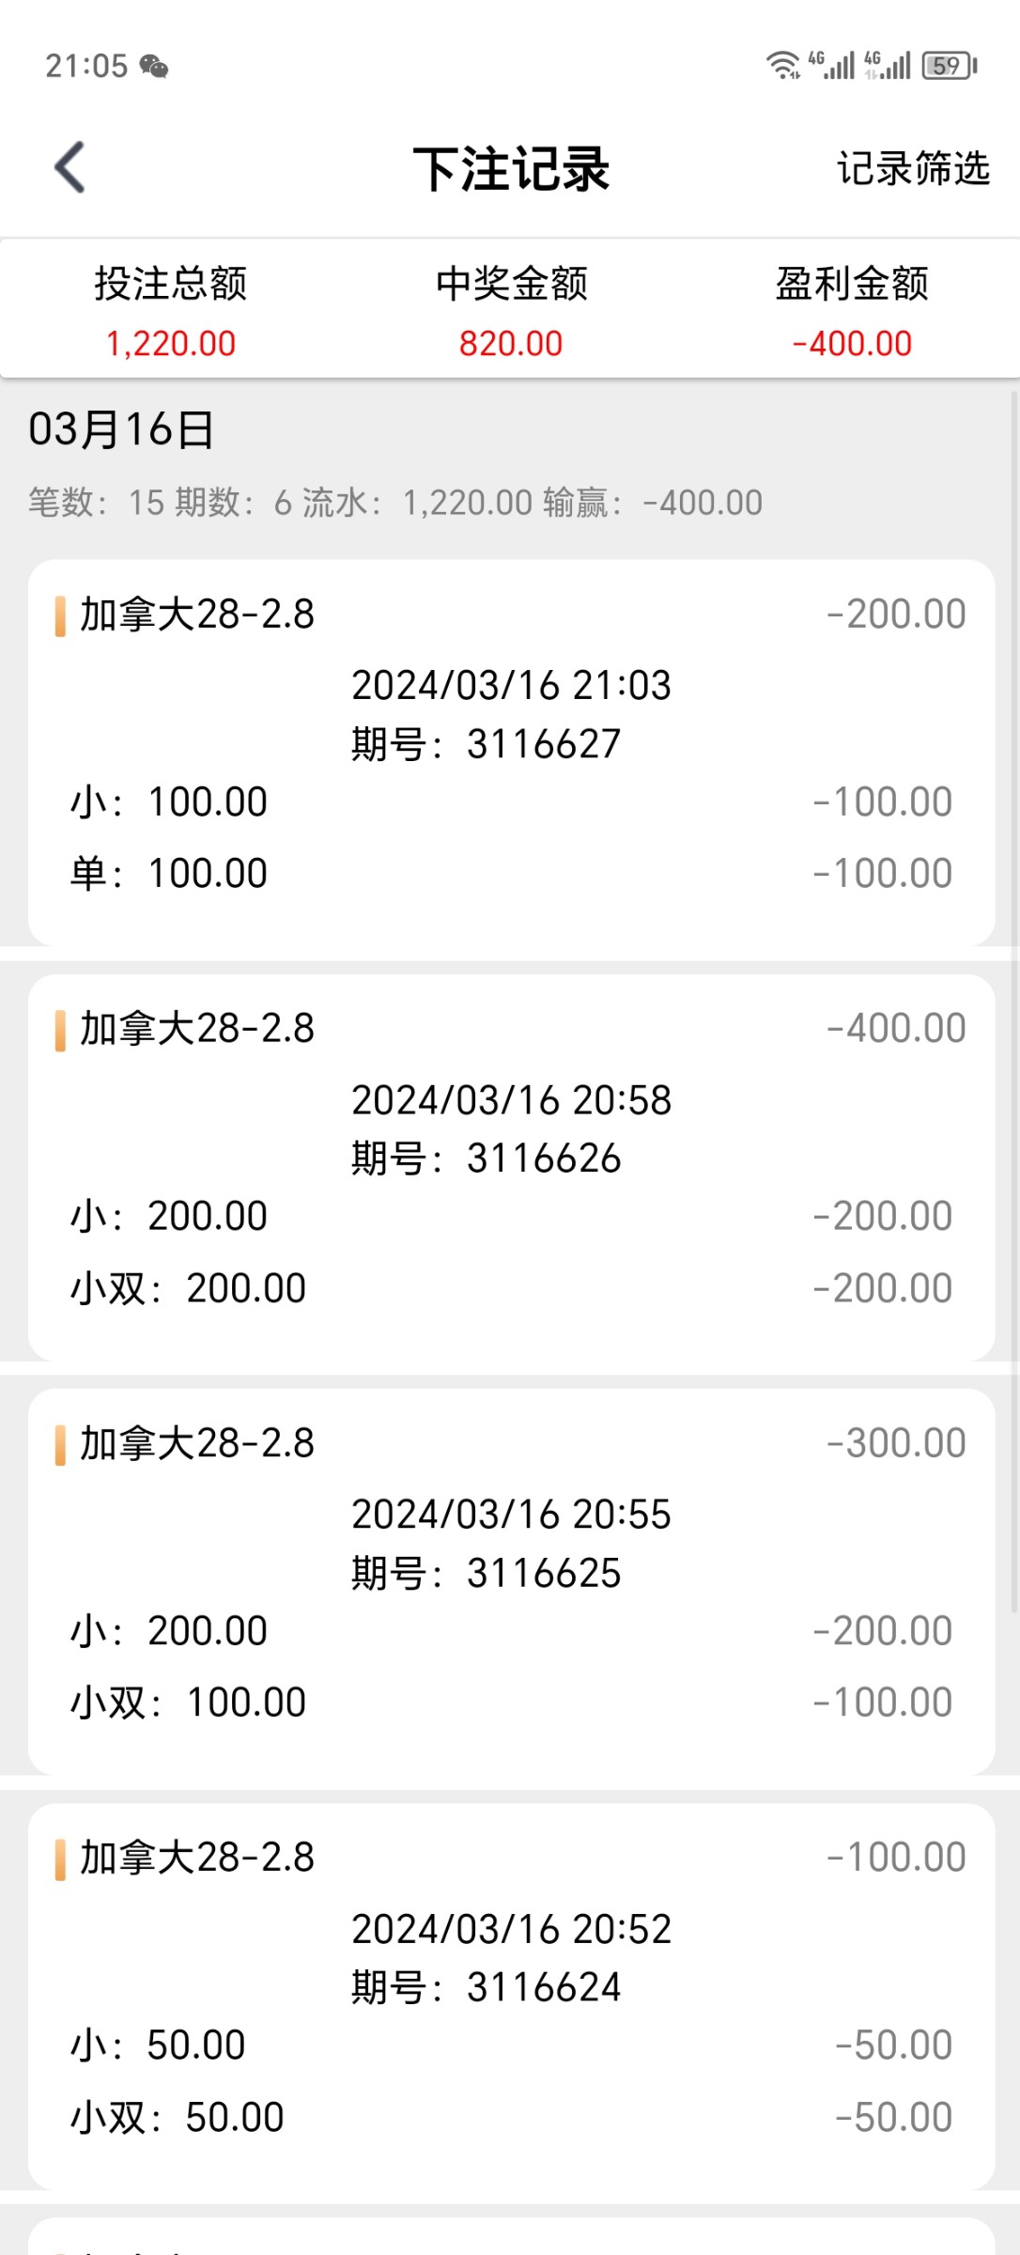Tap the orange marker of issue 3116625 record
This screenshot has height=2255, width=1020.
point(60,1445)
